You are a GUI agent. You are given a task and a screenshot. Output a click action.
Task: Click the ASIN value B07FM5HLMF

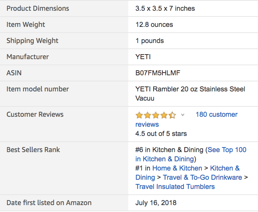point(158,73)
